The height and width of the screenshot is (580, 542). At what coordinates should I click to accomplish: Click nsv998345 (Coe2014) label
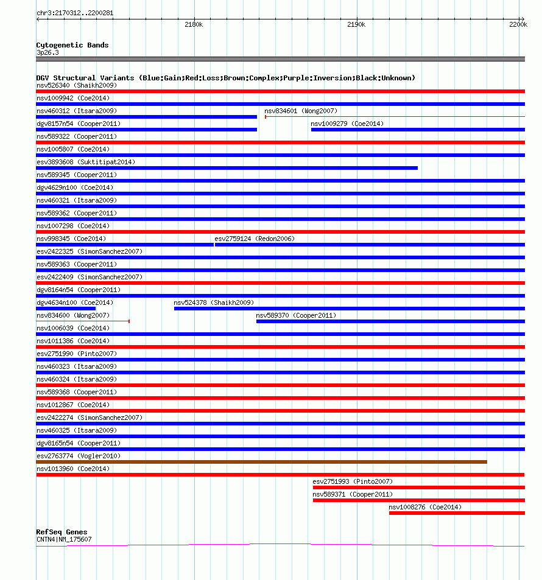click(71, 239)
